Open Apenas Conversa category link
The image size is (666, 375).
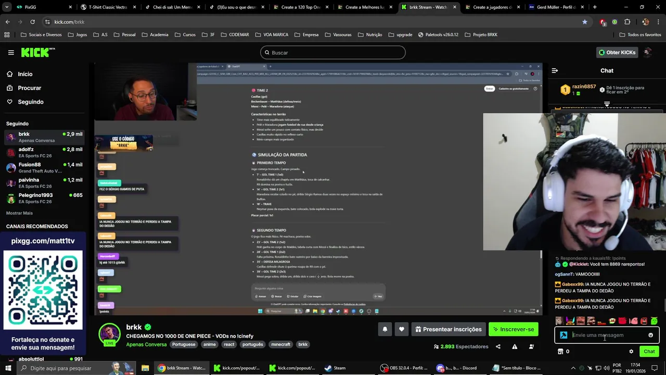pos(146,344)
